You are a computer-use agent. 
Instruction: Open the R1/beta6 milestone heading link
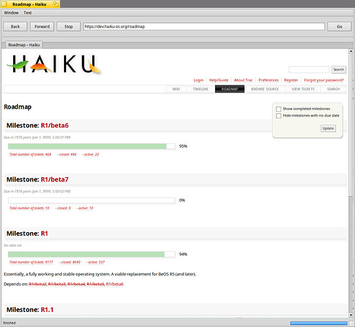pos(54,126)
